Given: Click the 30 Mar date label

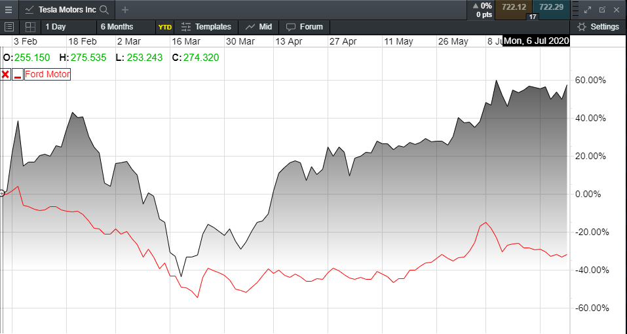Looking at the screenshot, I should coord(240,41).
